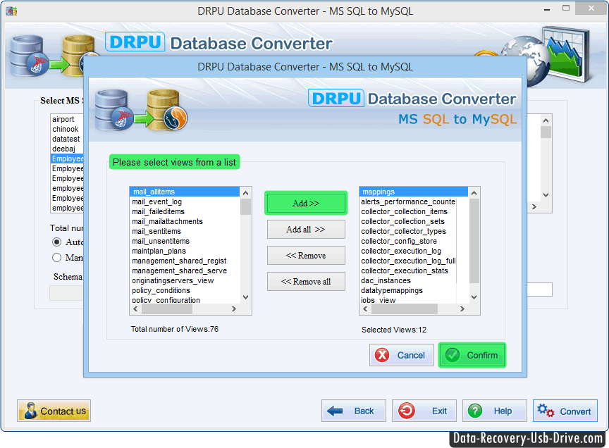This screenshot has height=448, width=609.
Task: Click << Remove button
Action: (306, 256)
